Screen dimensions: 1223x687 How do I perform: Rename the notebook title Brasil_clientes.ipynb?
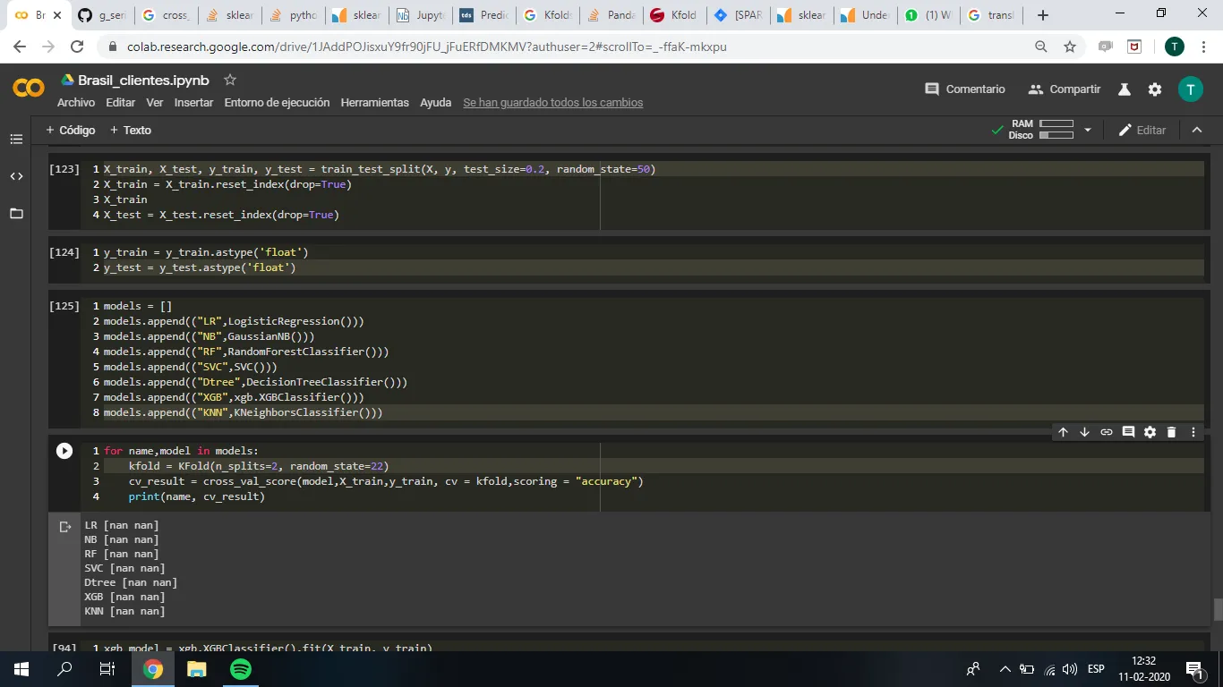143,81
